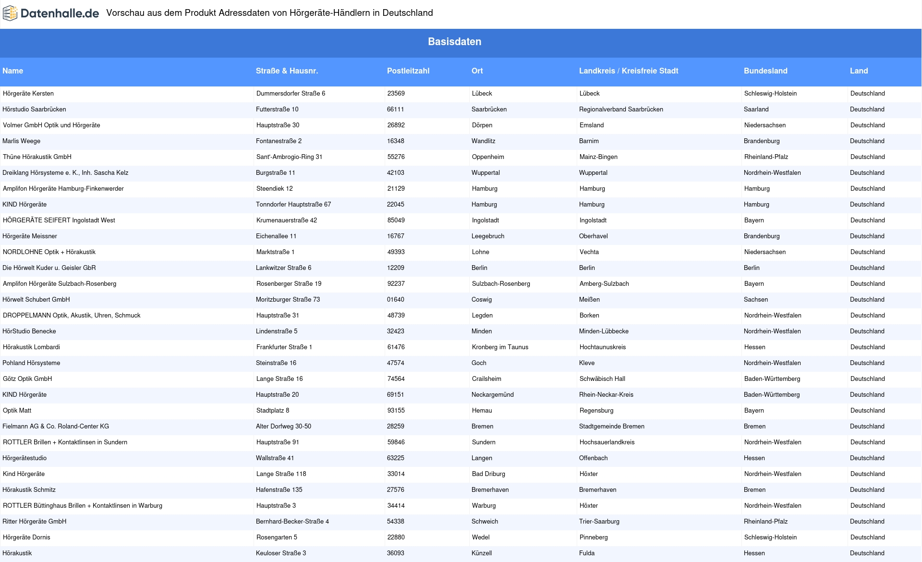Viewport: 922px width, 562px height.
Task: Select the Hörstudio Saarbrücken entry
Action: pyautogui.click(x=34, y=110)
